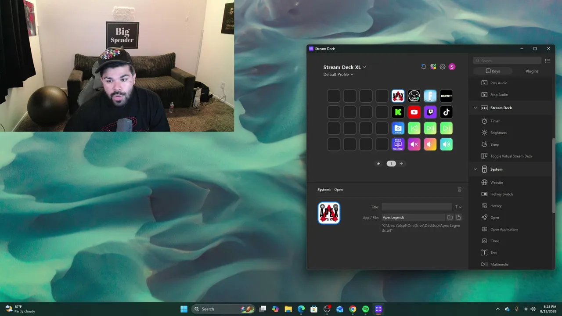Image resolution: width=562 pixels, height=316 pixels.
Task: Focus the actions search box
Action: (508, 61)
